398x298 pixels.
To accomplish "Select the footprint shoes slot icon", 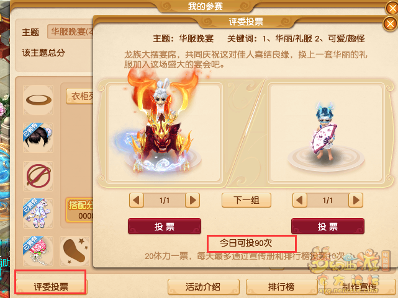I will point(75,251).
